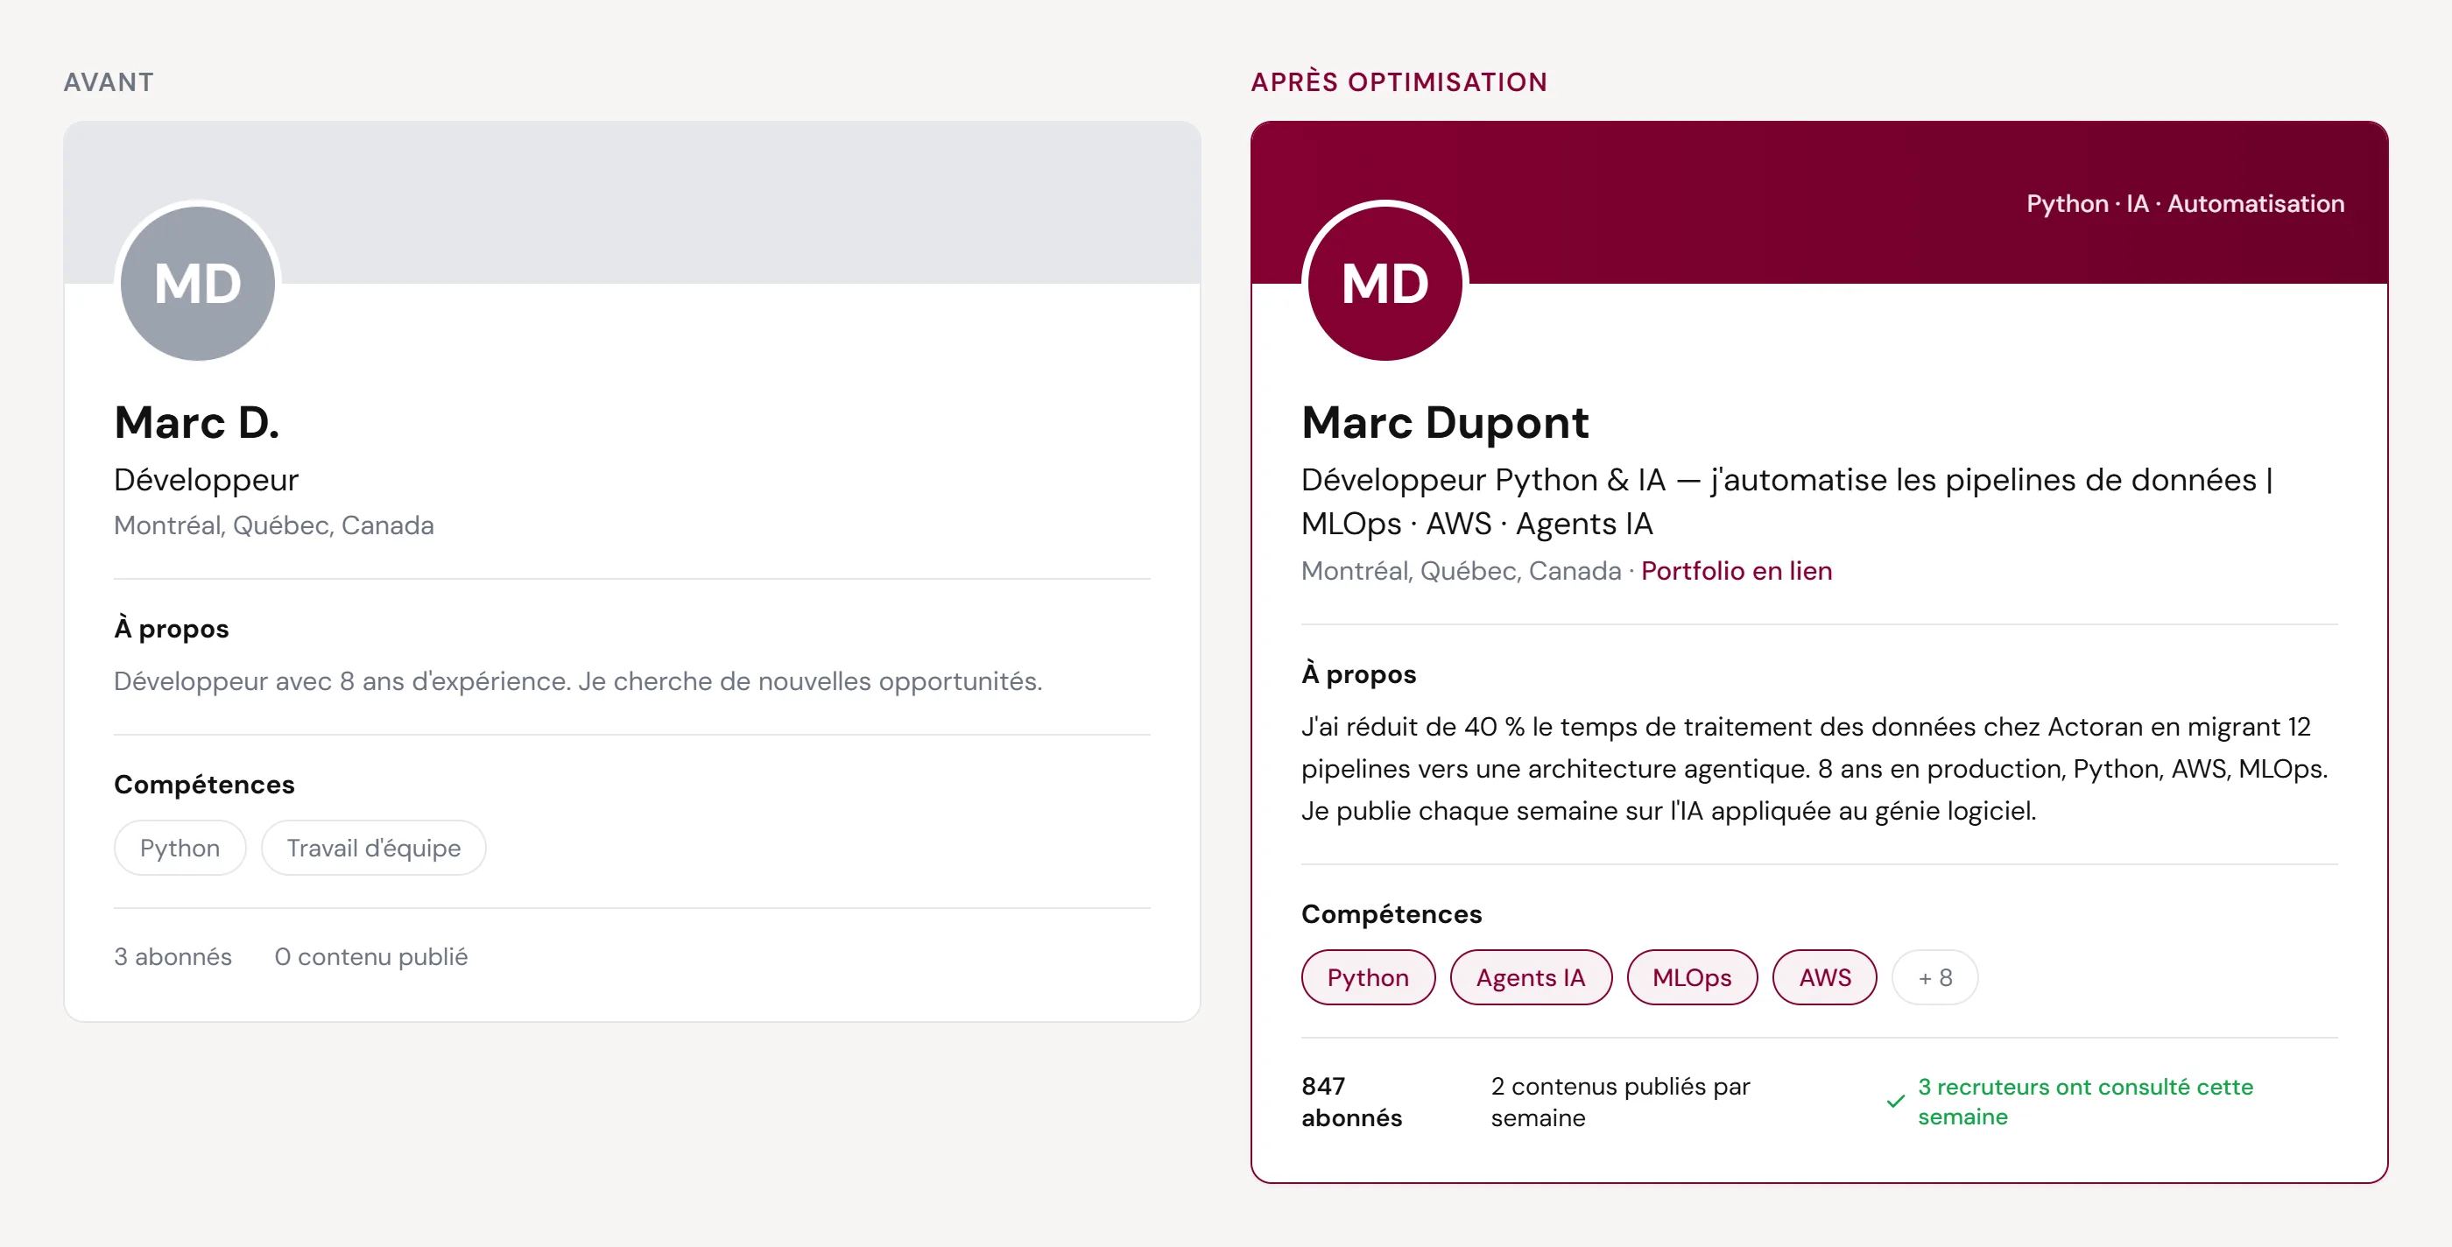Click the "Compétences" heading on the optimized card
This screenshot has width=2452, height=1247.
pos(1392,914)
